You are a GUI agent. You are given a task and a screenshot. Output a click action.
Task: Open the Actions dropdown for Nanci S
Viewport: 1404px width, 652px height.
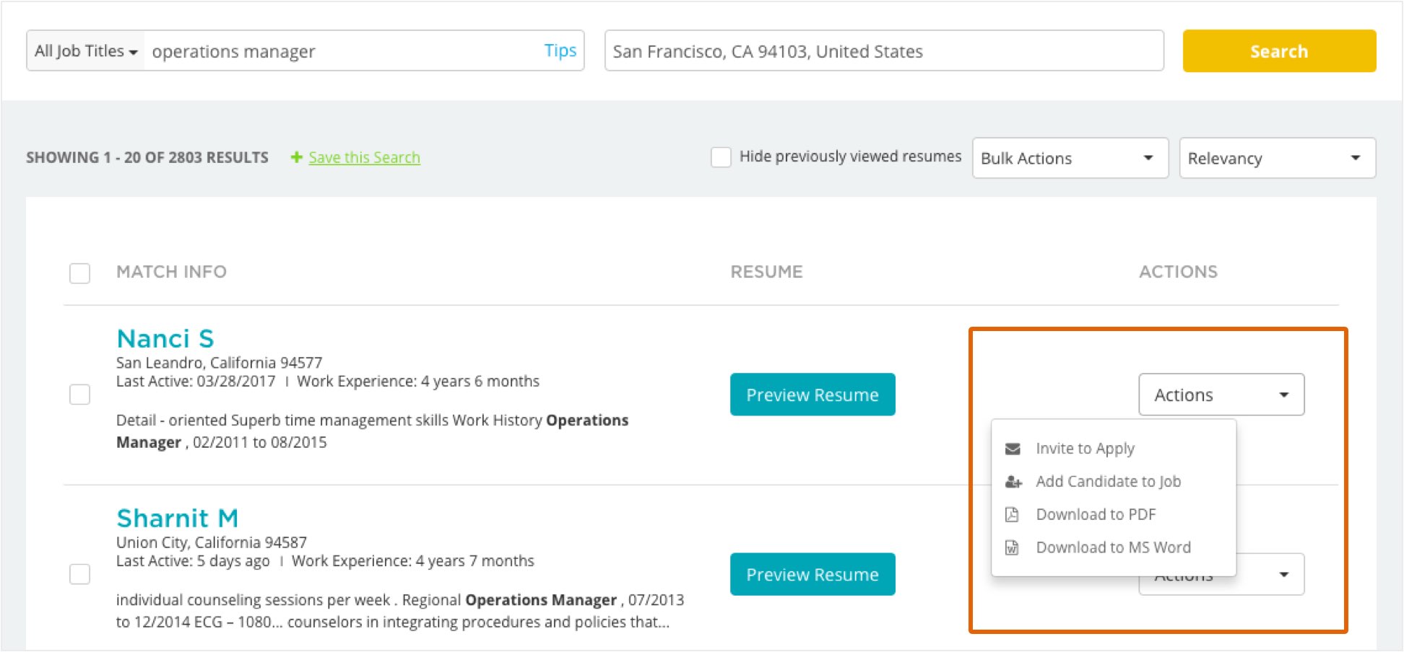click(x=1221, y=395)
